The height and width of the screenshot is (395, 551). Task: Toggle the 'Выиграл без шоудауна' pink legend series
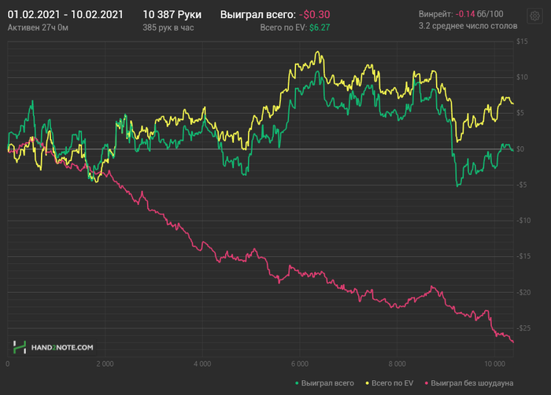point(469,383)
